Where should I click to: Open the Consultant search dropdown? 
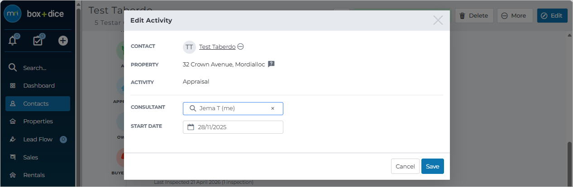pyautogui.click(x=233, y=108)
